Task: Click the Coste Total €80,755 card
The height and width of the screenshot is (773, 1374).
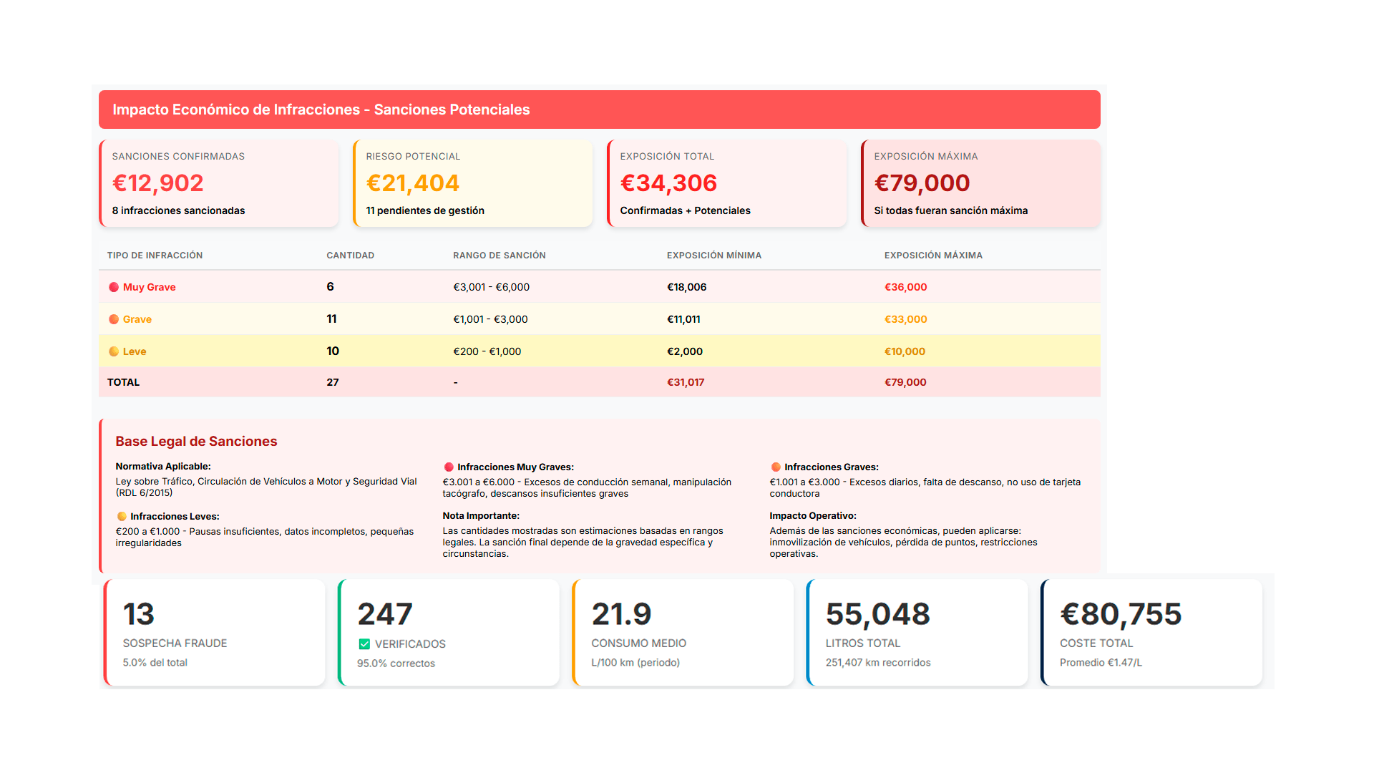Action: click(1151, 633)
